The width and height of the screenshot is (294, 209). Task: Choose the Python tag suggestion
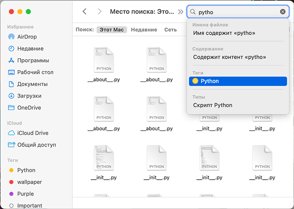click(x=238, y=81)
